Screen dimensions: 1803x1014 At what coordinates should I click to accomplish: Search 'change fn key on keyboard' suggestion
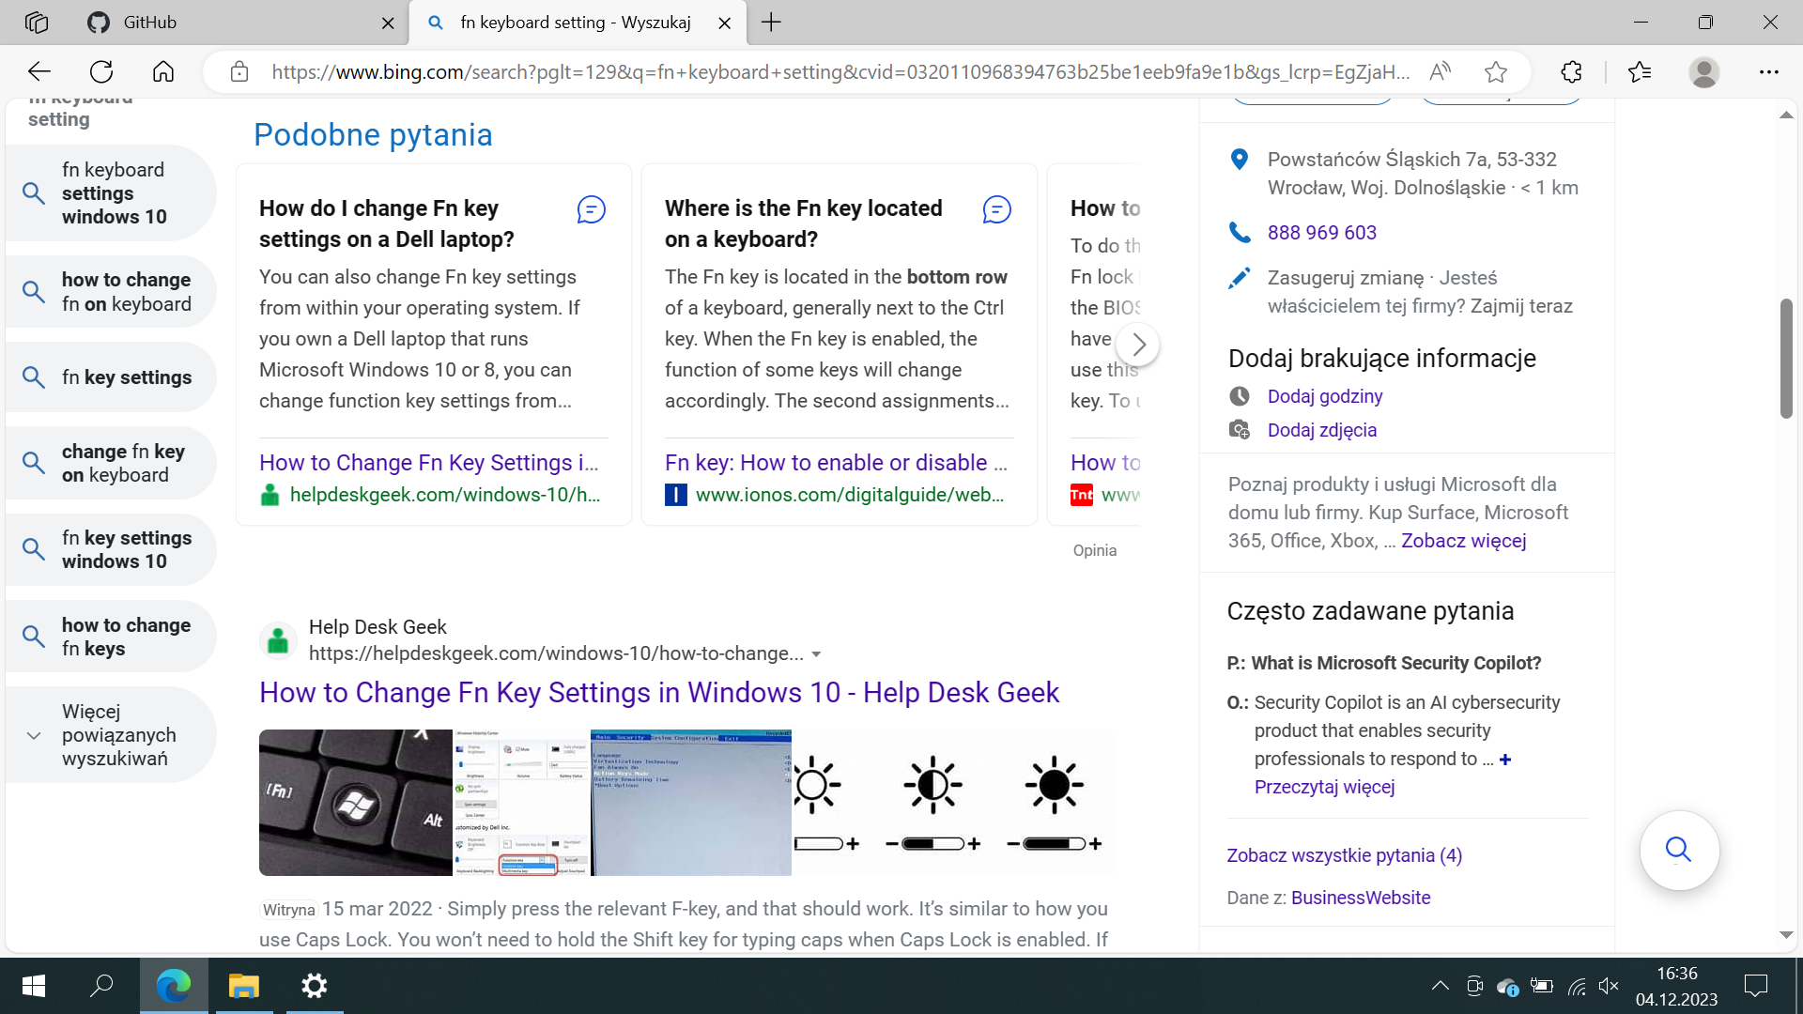click(111, 463)
